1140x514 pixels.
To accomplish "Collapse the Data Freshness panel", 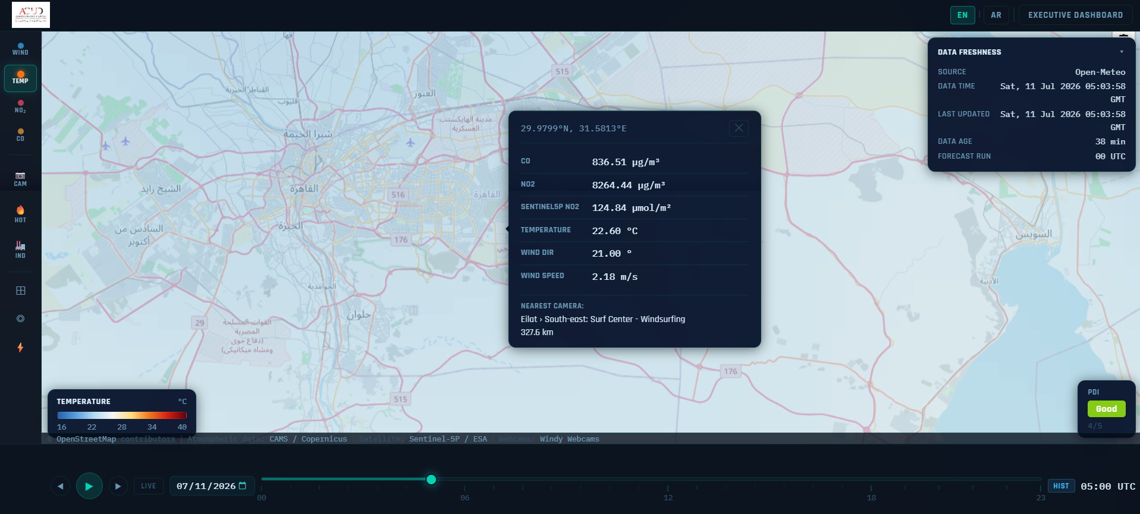I will pos(1122,52).
